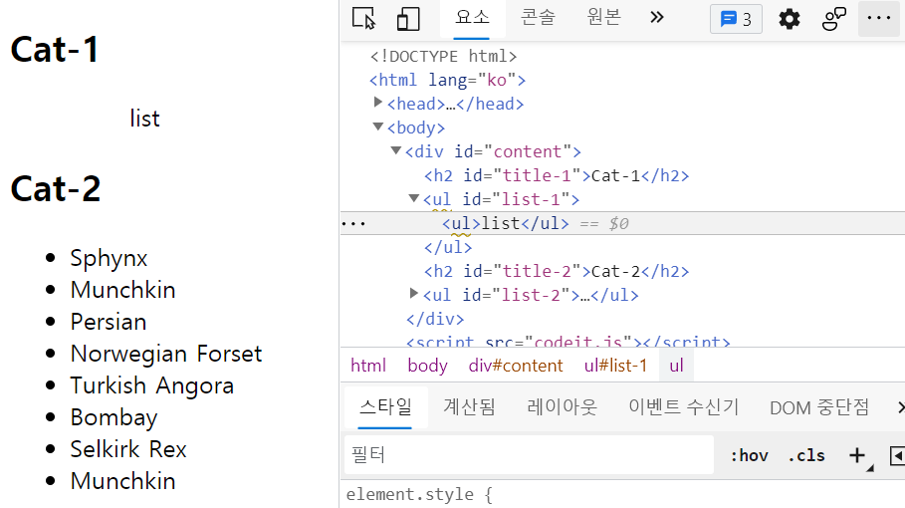
Task: Expand the head element node
Action: click(378, 103)
